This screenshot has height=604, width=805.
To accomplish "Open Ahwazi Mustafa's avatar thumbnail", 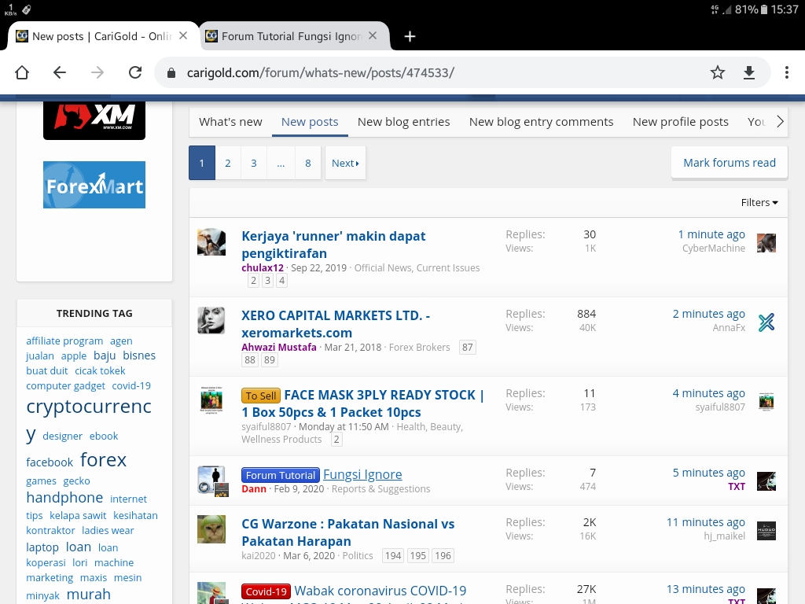I will pos(211,321).
